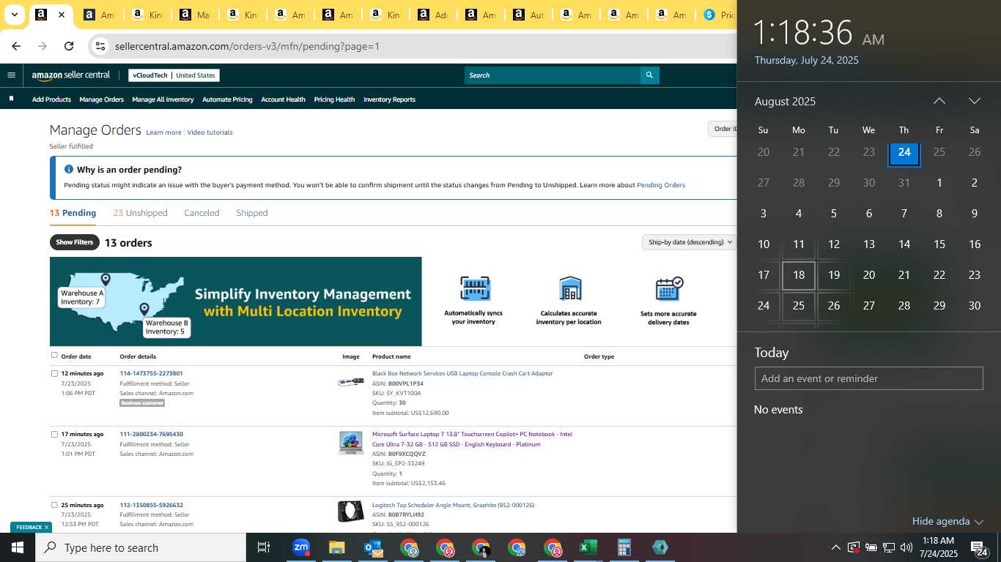Screen dimensions: 1001x562
Task: Click the Logitech angle mount product thumbnail
Action: point(350,512)
